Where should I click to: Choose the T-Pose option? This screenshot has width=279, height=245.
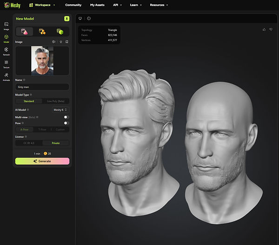click(x=42, y=129)
